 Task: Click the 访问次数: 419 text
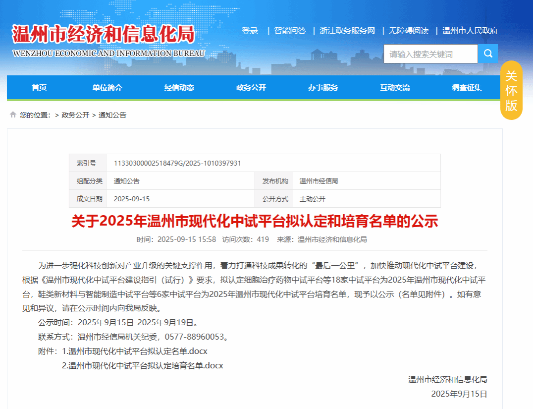pyautogui.click(x=245, y=239)
